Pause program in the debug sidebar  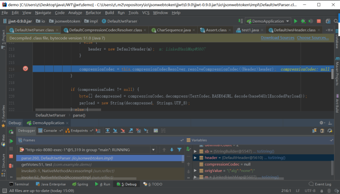(11, 149)
